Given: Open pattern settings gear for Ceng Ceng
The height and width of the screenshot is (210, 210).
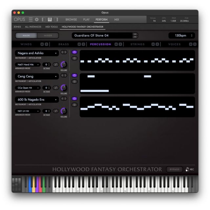Looking at the screenshot, I should (x=74, y=81).
